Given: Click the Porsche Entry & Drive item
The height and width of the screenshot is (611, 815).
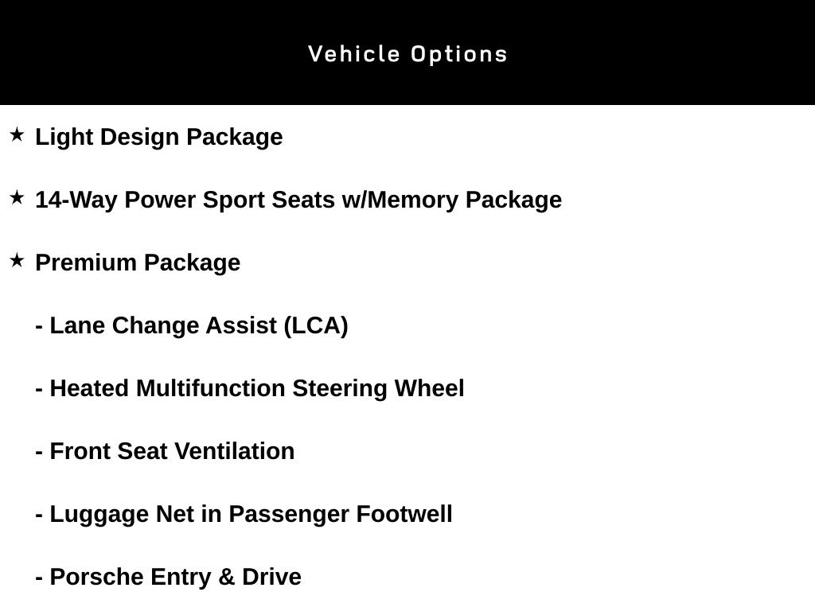Looking at the screenshot, I should (x=168, y=577).
